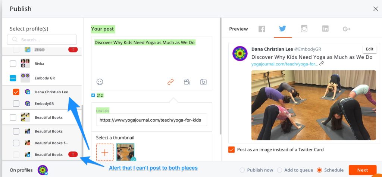This screenshot has height=177, width=382.
Task: Uncheck the Dana Christian Lee profile
Action: 16,92
